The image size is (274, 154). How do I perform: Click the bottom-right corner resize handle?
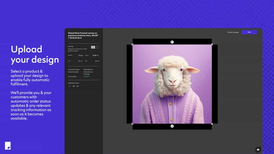tap(212, 124)
